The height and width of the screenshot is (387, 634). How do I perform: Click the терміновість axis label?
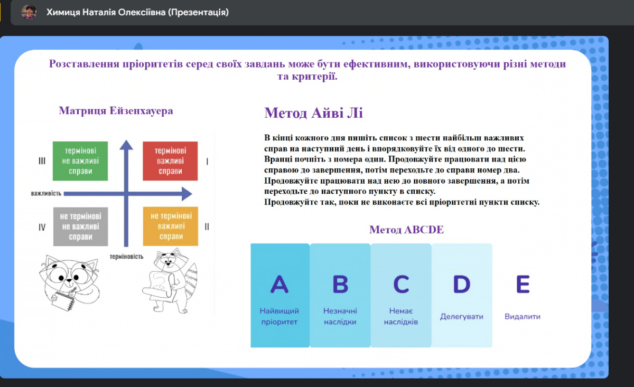(x=126, y=256)
